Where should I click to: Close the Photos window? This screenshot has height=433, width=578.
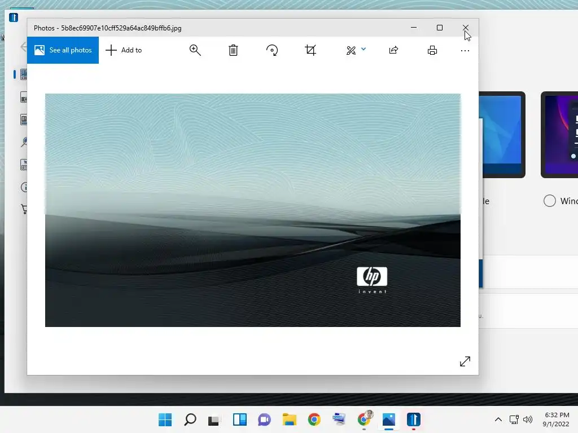pos(466,28)
